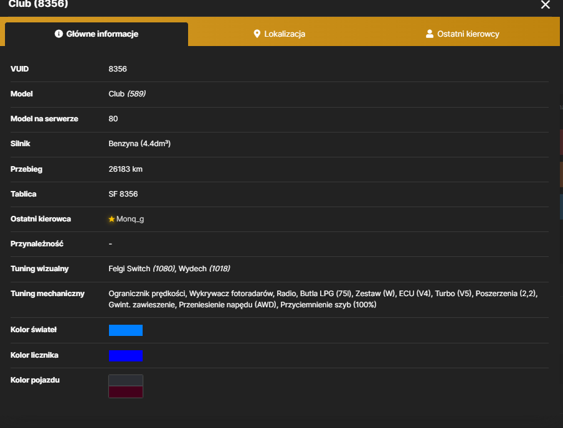Select the Kolor świateł light blue swatch

[126, 330]
